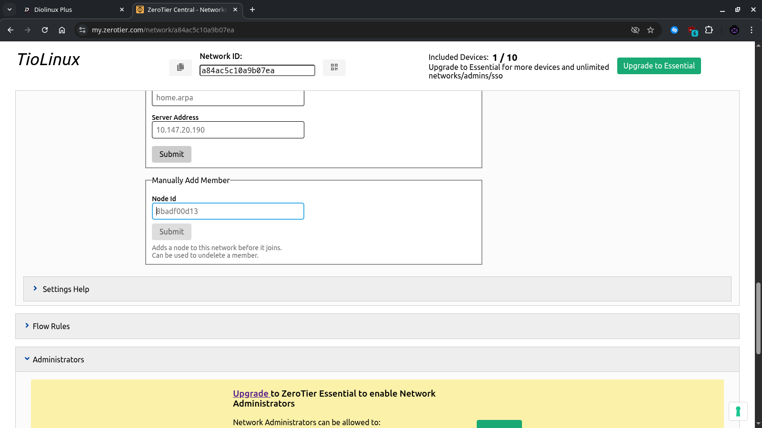Image resolution: width=762 pixels, height=428 pixels.
Task: Focus the Server Address input field
Action: coord(228,130)
